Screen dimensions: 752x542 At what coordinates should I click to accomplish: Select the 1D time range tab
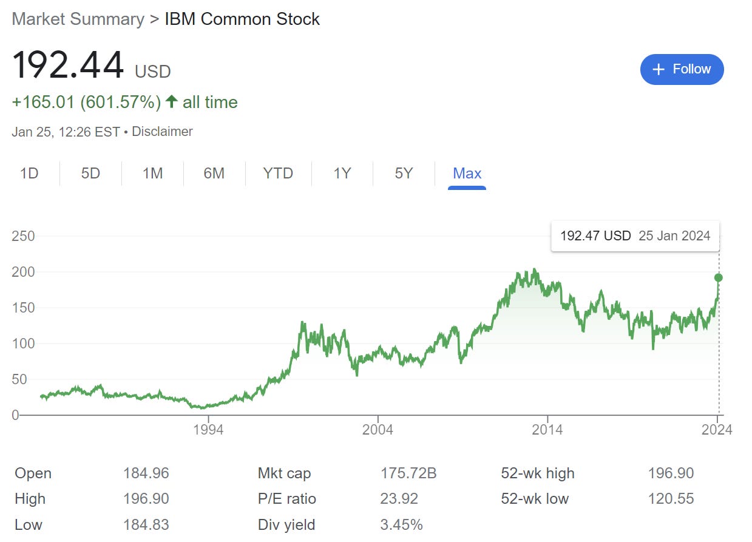click(x=29, y=174)
